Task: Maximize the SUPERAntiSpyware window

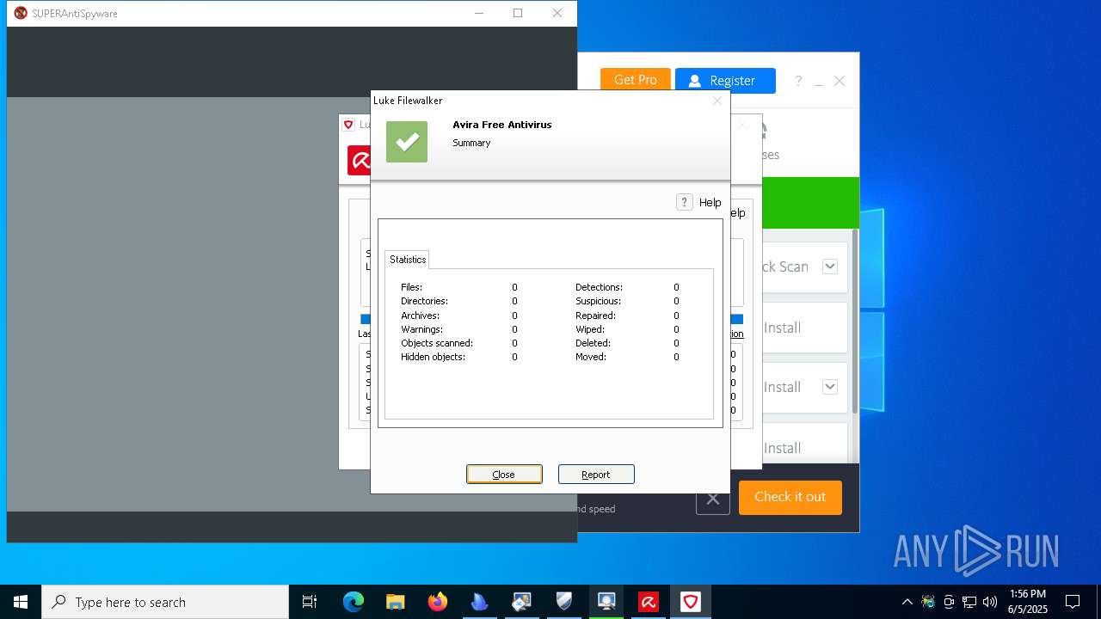Action: coord(518,13)
